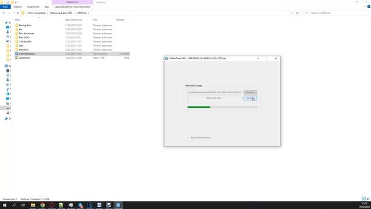Open File Explorer from the taskbar
The height and width of the screenshot is (209, 371).
33,205
